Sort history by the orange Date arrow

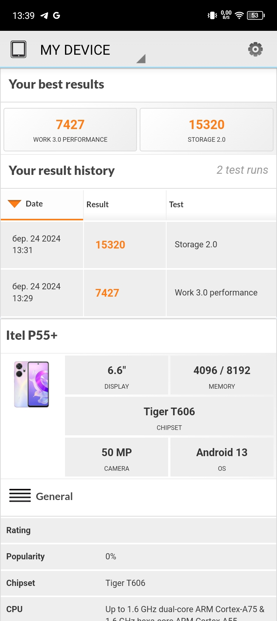15,204
